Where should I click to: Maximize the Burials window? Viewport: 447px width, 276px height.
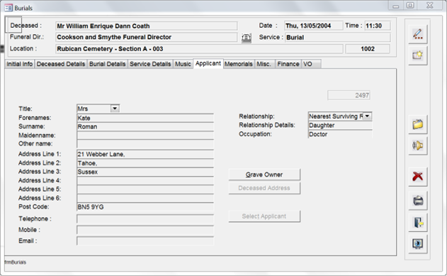[x=410, y=6]
